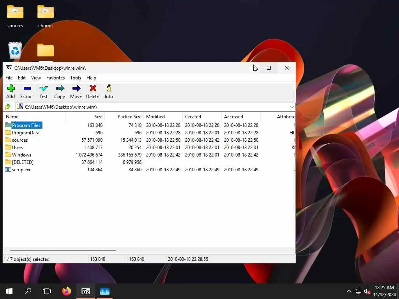Open the Edit menu
This screenshot has height=299, width=399.
tap(22, 78)
